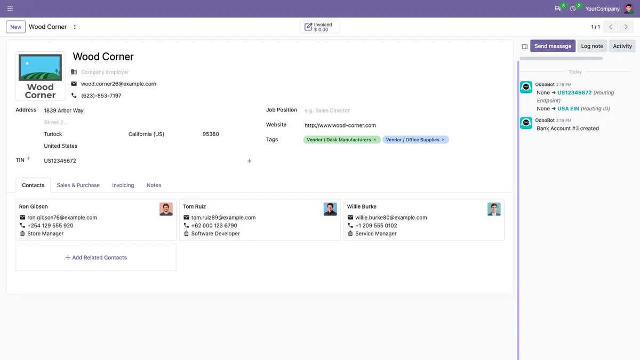Screen dimensions: 640x360
Task: Click the company building icon
Action: click(x=74, y=72)
